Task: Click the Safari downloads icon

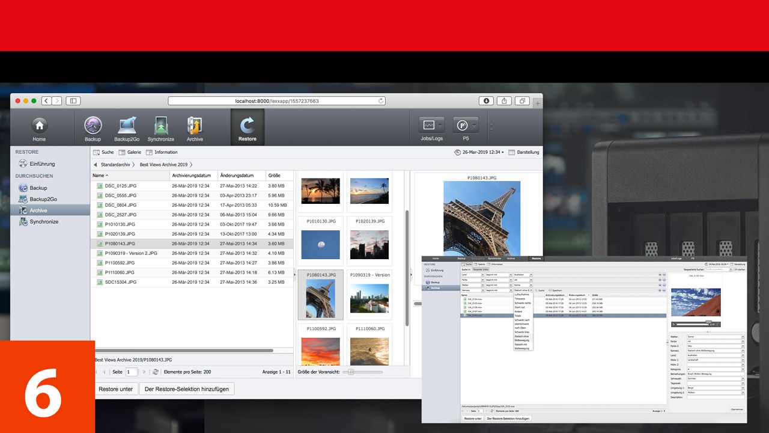Action: [486, 101]
